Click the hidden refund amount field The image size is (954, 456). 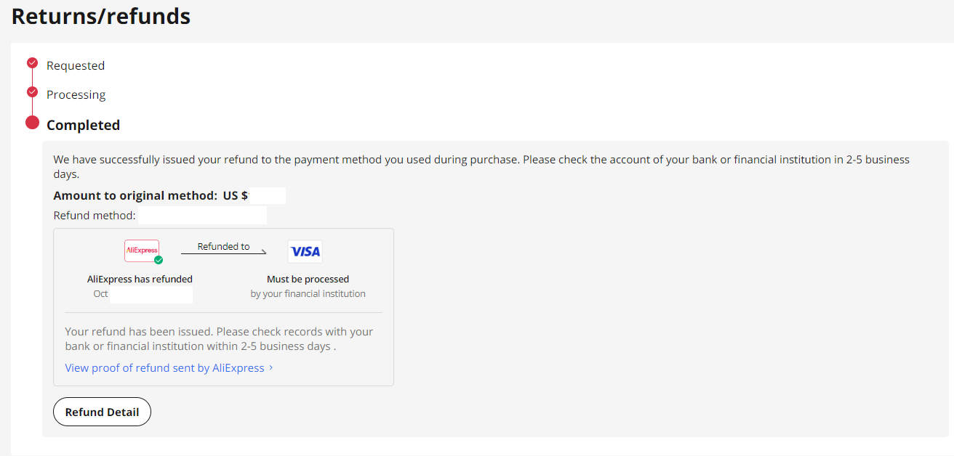[x=267, y=195]
